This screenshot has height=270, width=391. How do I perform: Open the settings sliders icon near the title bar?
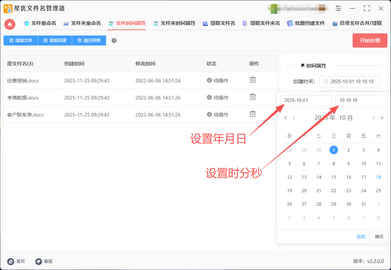click(x=338, y=8)
